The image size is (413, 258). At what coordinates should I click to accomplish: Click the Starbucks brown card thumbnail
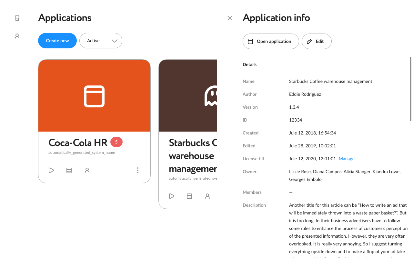[x=188, y=96]
